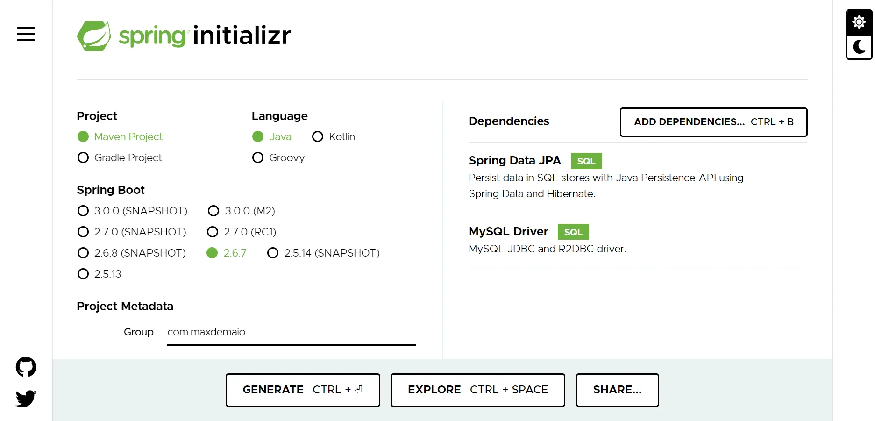Screen dimensions: 875x421
Task: Switch to light theme with sun icon
Action: click(859, 21)
